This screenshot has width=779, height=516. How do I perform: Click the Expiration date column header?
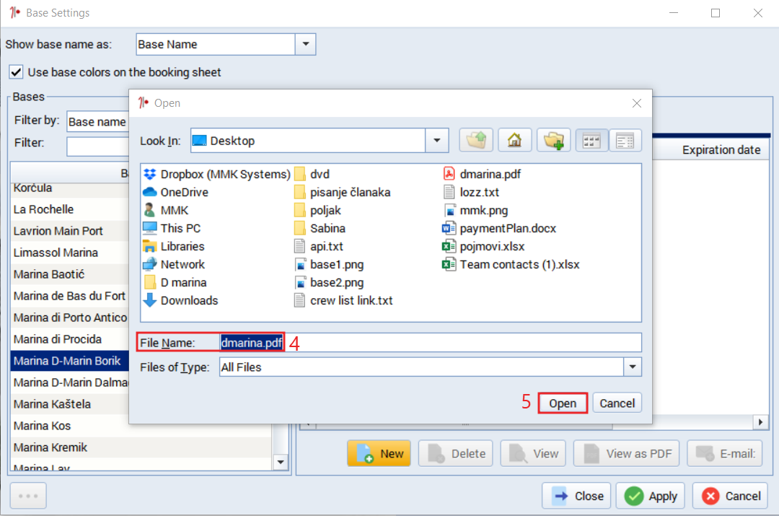tap(710, 149)
